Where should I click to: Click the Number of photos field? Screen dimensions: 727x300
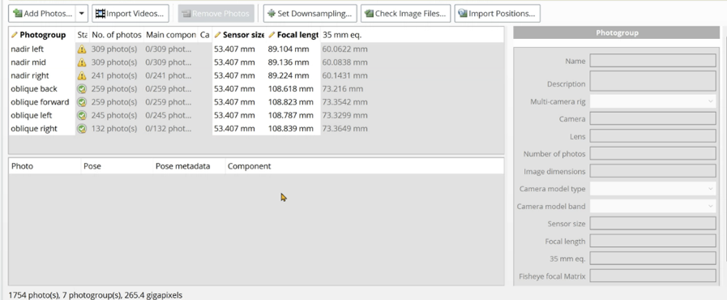click(x=652, y=153)
